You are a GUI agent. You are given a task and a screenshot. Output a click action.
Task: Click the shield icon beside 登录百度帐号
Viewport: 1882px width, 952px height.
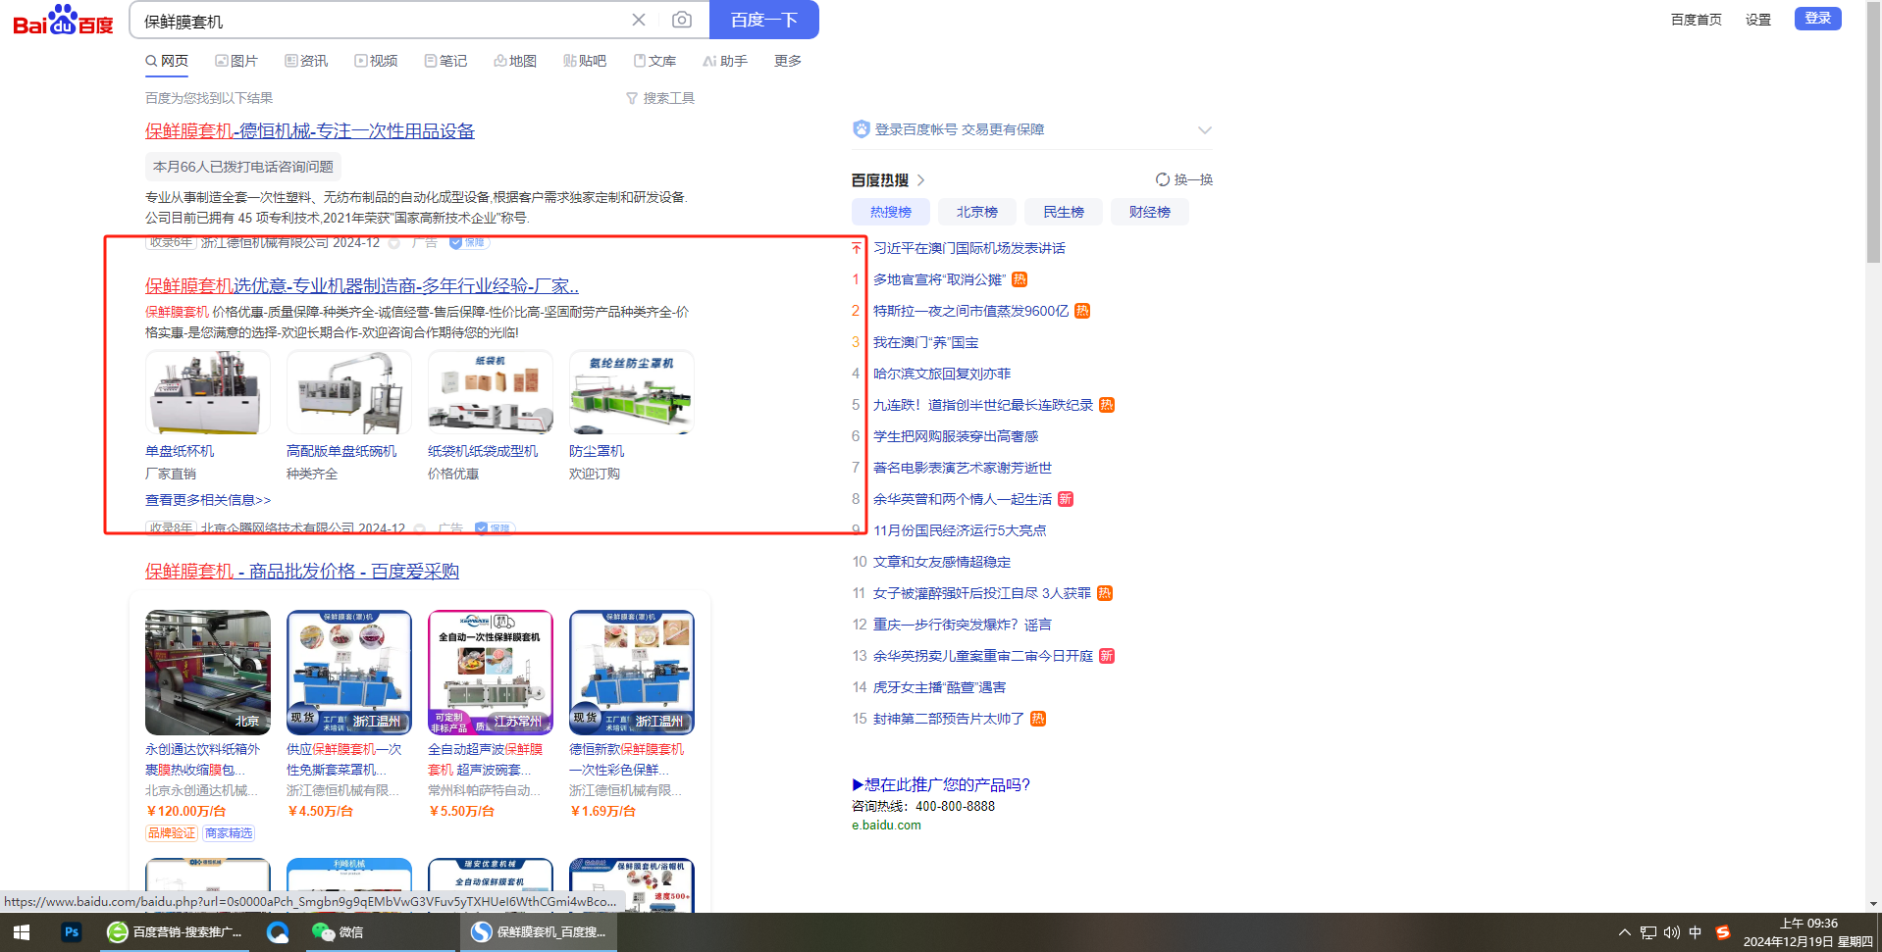862,129
